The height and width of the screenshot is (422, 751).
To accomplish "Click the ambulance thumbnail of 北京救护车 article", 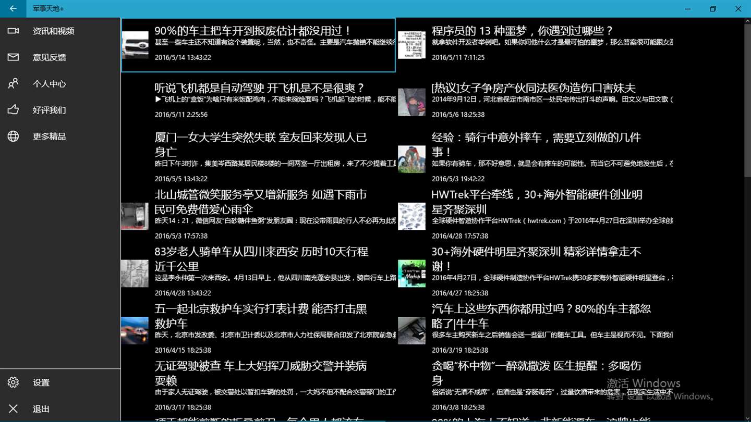I will tap(135, 330).
